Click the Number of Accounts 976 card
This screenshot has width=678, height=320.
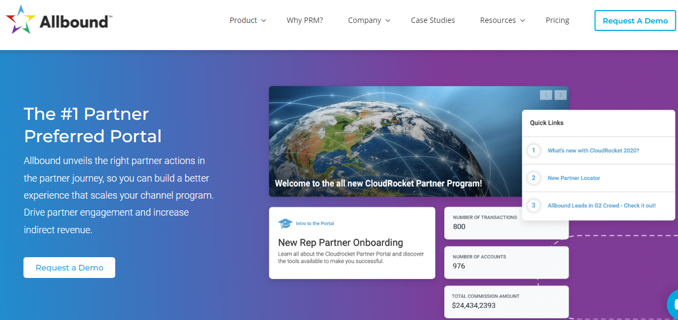506,262
